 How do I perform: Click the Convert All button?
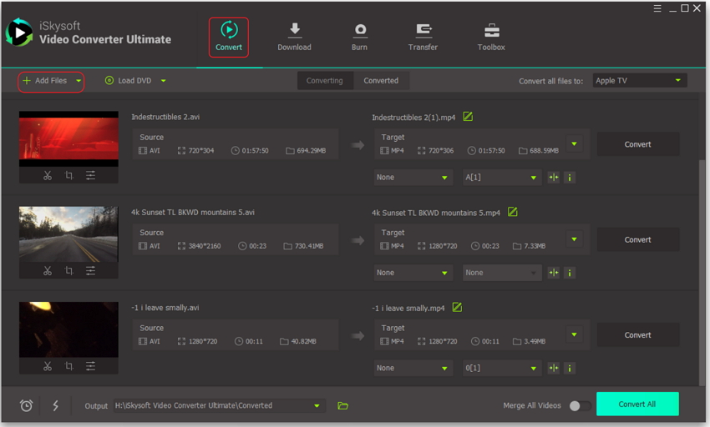pos(636,404)
